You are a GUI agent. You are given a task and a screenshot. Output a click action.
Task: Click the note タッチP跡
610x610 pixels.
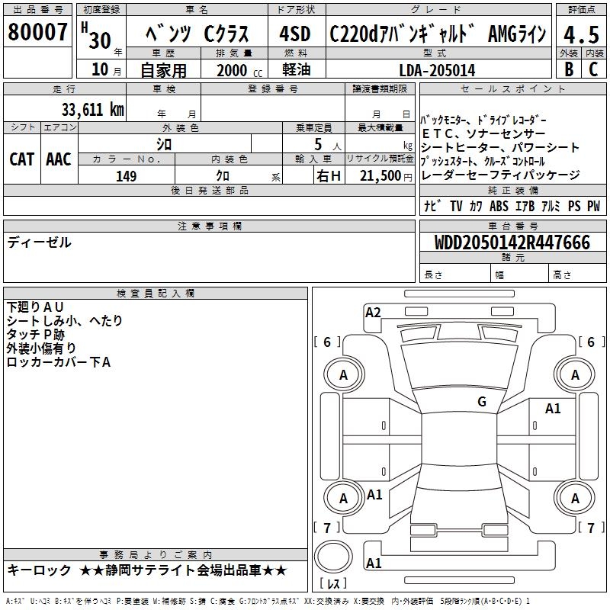36,335
